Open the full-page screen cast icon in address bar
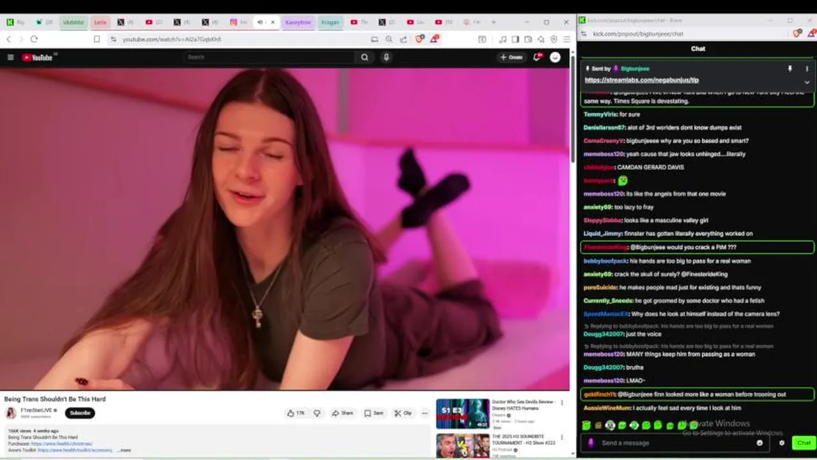This screenshot has width=817, height=460. click(375, 39)
